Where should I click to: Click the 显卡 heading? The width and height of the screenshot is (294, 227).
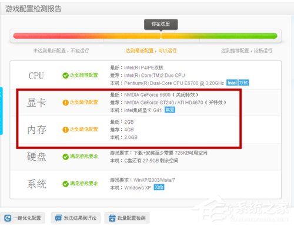click(36, 103)
